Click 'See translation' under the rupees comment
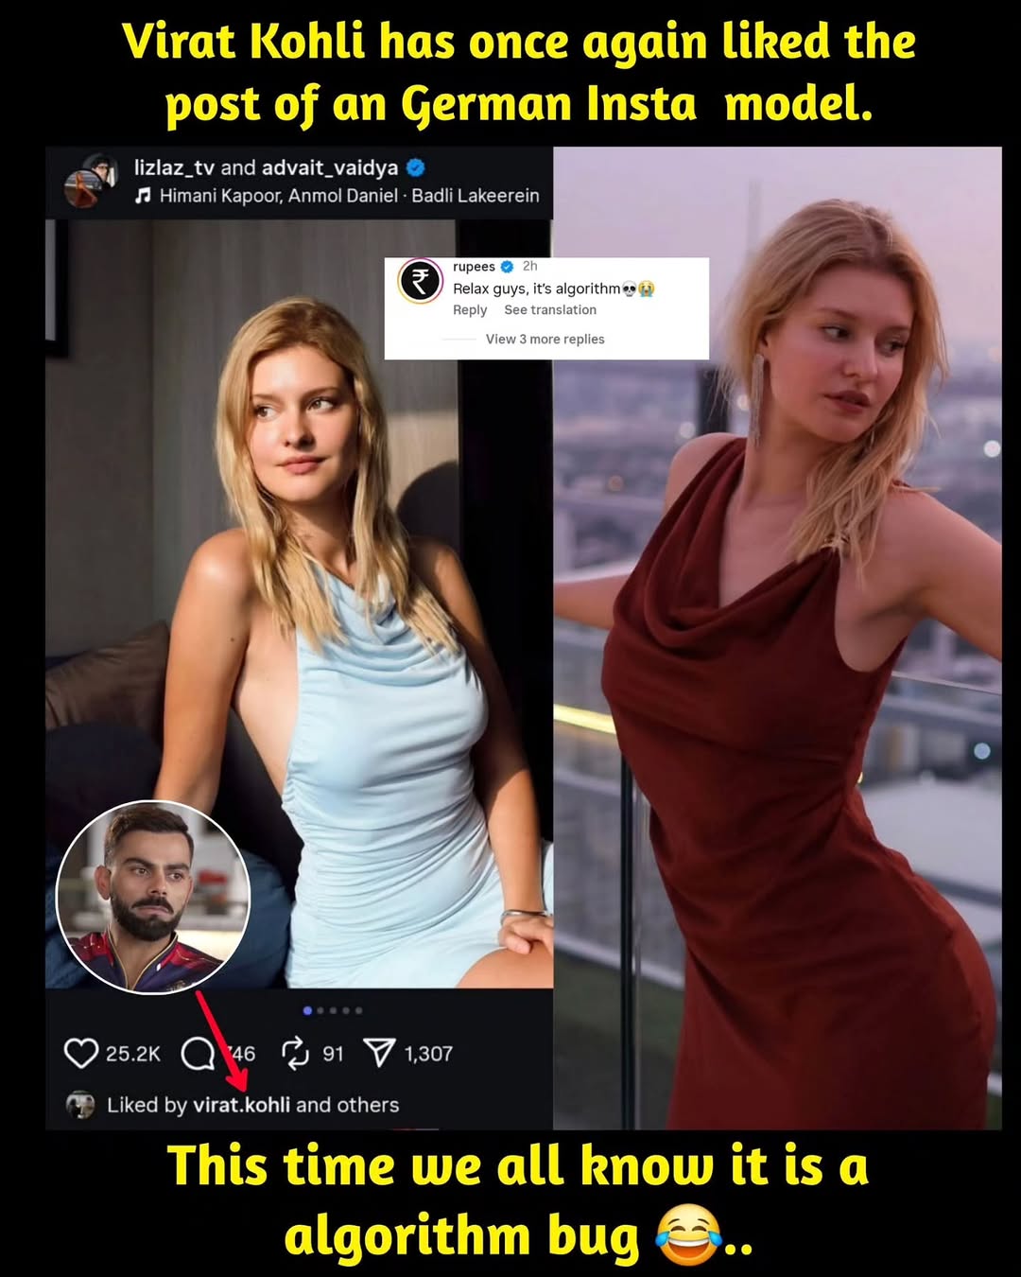The width and height of the screenshot is (1021, 1277). coord(550,309)
